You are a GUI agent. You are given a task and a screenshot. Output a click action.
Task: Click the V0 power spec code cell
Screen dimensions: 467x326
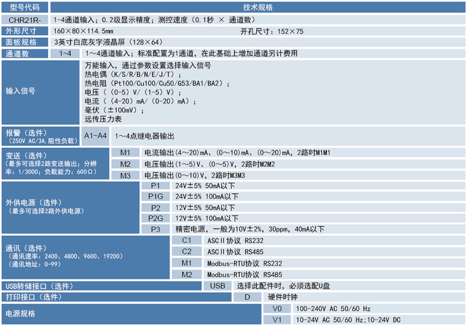(277, 308)
